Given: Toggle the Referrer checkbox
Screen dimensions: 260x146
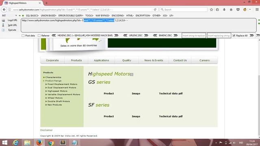Looking at the screenshot, I should 39,36.
